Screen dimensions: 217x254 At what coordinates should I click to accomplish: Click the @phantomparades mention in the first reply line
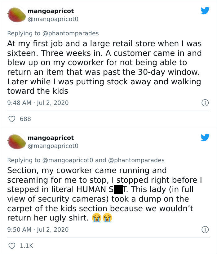coord(71,31)
